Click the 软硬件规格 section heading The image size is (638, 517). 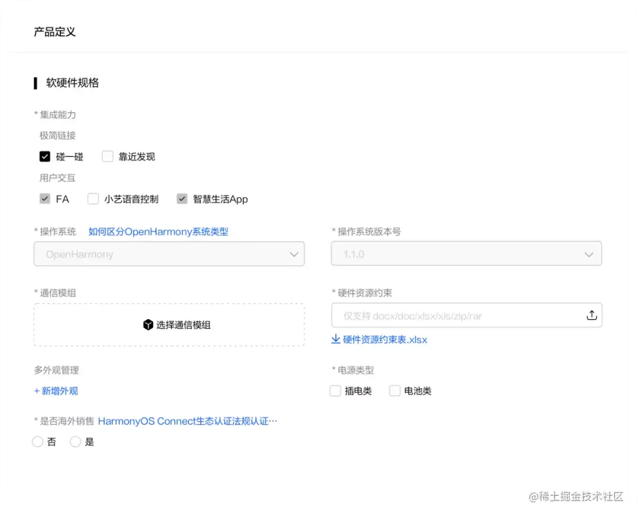[x=73, y=83]
